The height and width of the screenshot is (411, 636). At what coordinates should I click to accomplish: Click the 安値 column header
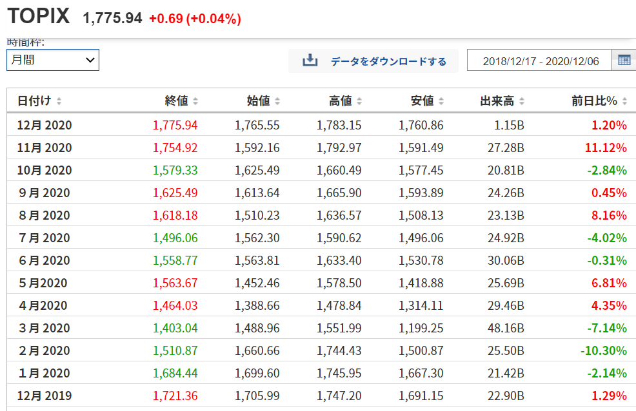click(422, 101)
